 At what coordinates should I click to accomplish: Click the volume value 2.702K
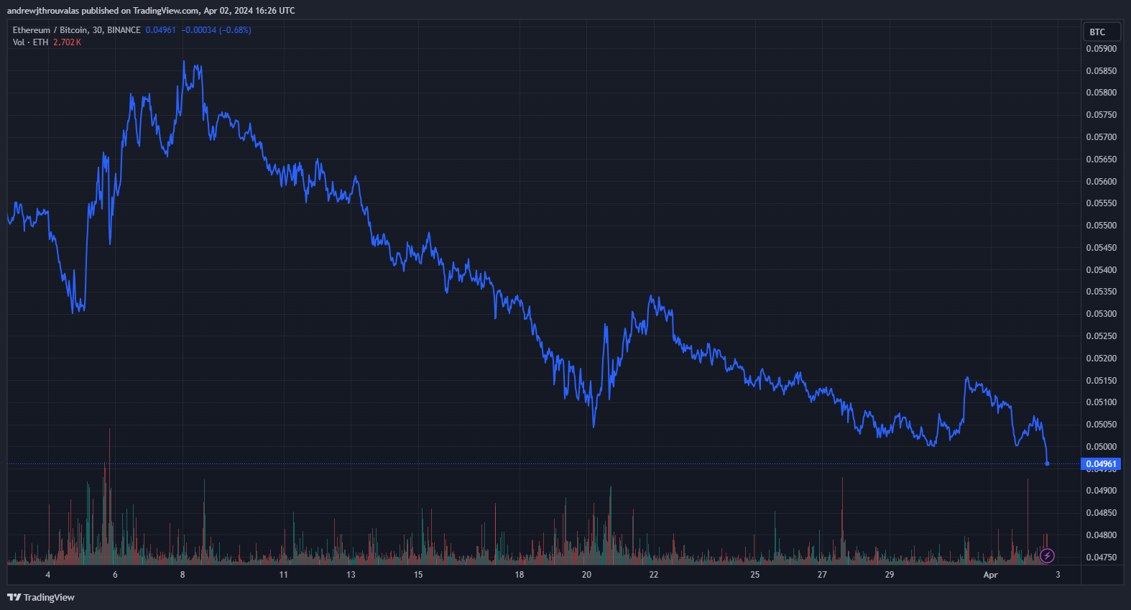click(67, 42)
